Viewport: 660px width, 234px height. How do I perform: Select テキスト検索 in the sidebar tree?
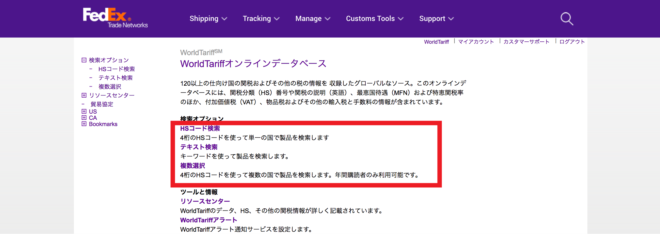click(x=115, y=78)
